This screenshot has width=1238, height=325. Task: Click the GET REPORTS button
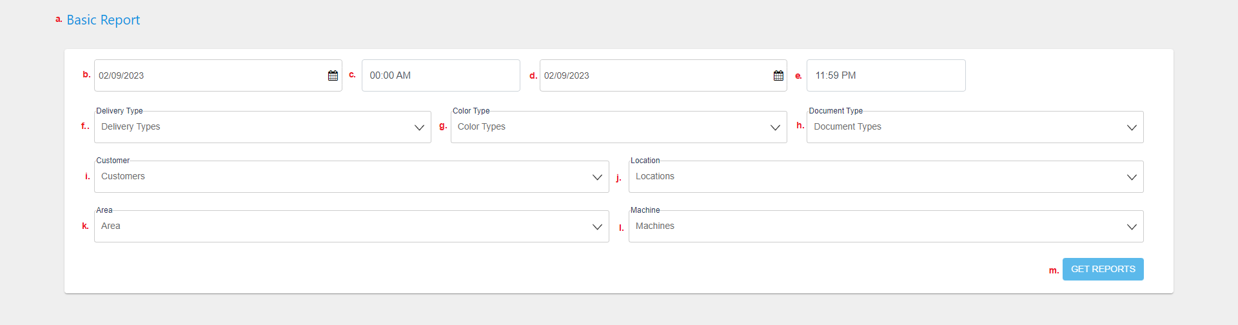coord(1103,269)
